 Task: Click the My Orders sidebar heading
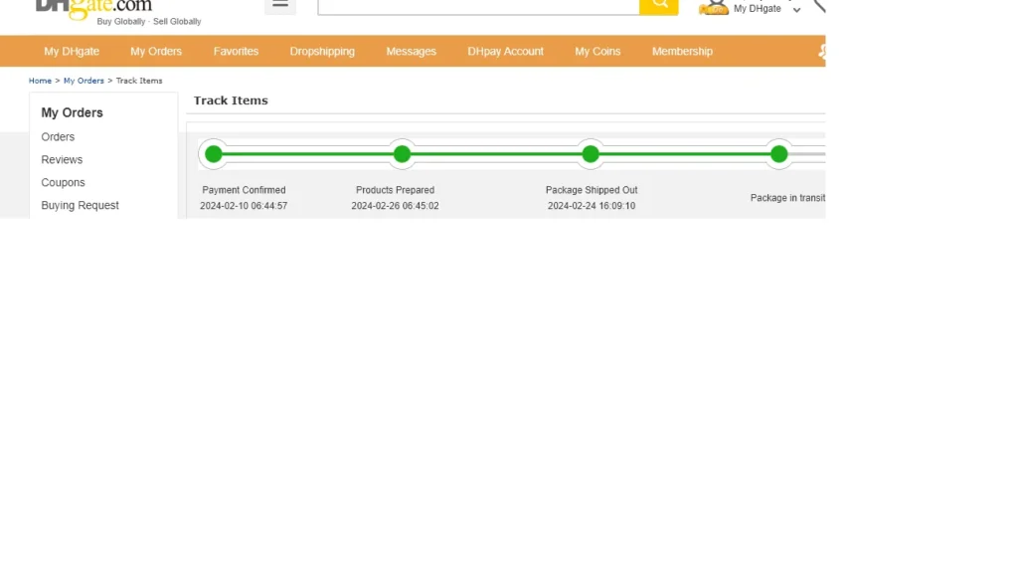coord(72,112)
